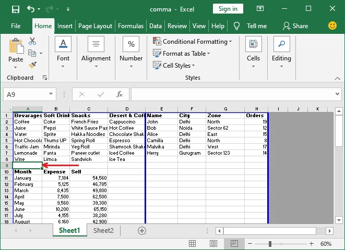
Task: Click the Enter checkmark in formula bar
Action: pyautogui.click(x=101, y=94)
